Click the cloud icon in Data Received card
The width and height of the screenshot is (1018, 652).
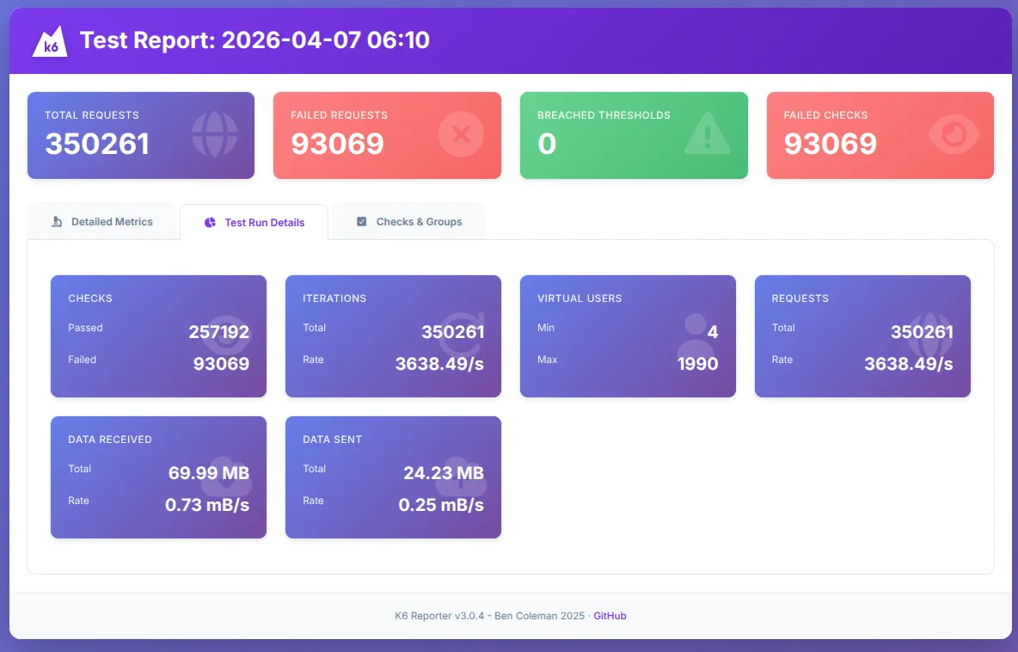pos(226,477)
